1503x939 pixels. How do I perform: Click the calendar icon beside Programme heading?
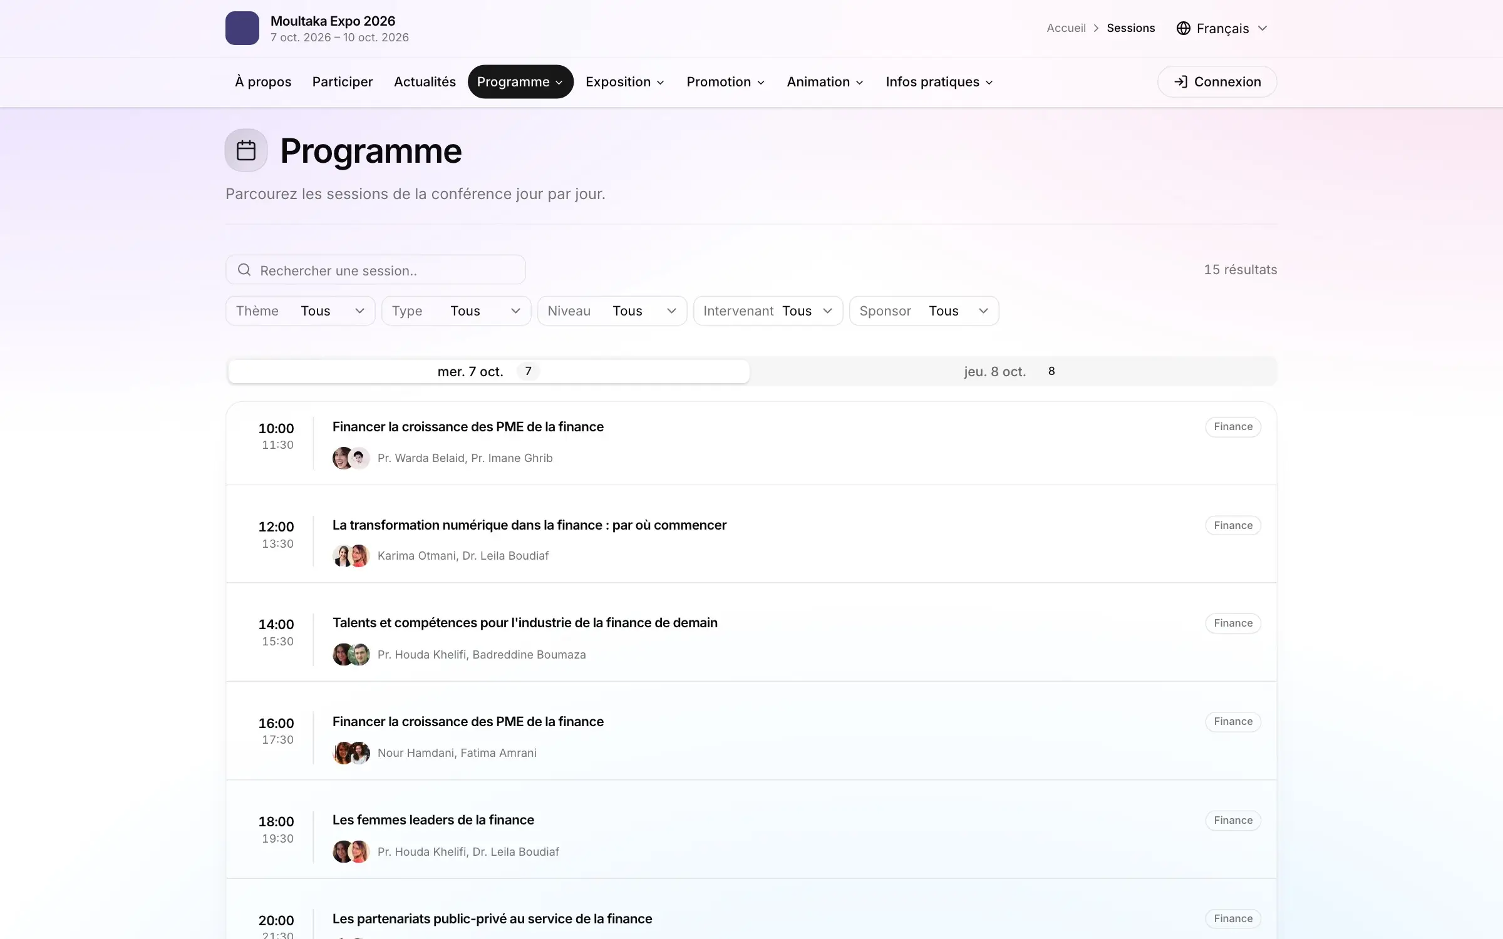[x=246, y=150]
